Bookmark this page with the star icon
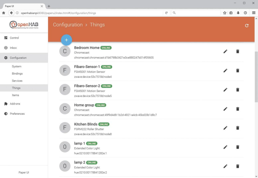This screenshot has width=258, height=178. [x=224, y=13]
